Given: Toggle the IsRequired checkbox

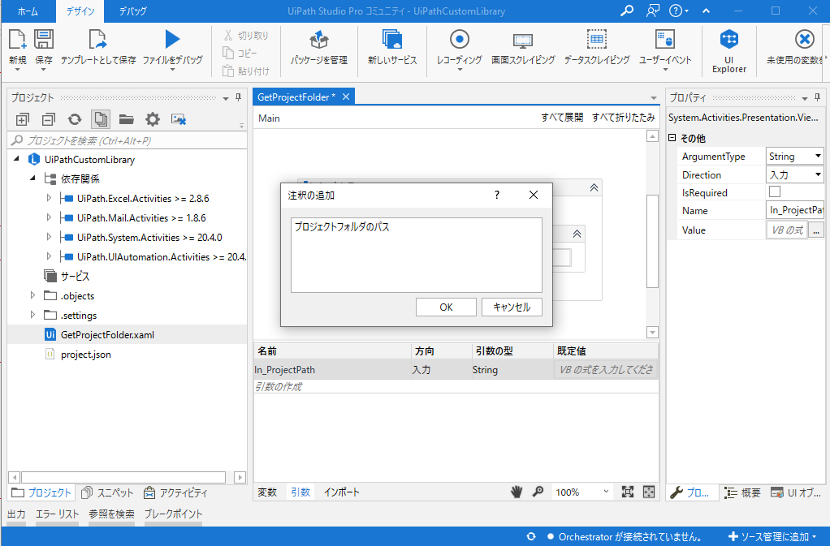Looking at the screenshot, I should pyautogui.click(x=775, y=191).
